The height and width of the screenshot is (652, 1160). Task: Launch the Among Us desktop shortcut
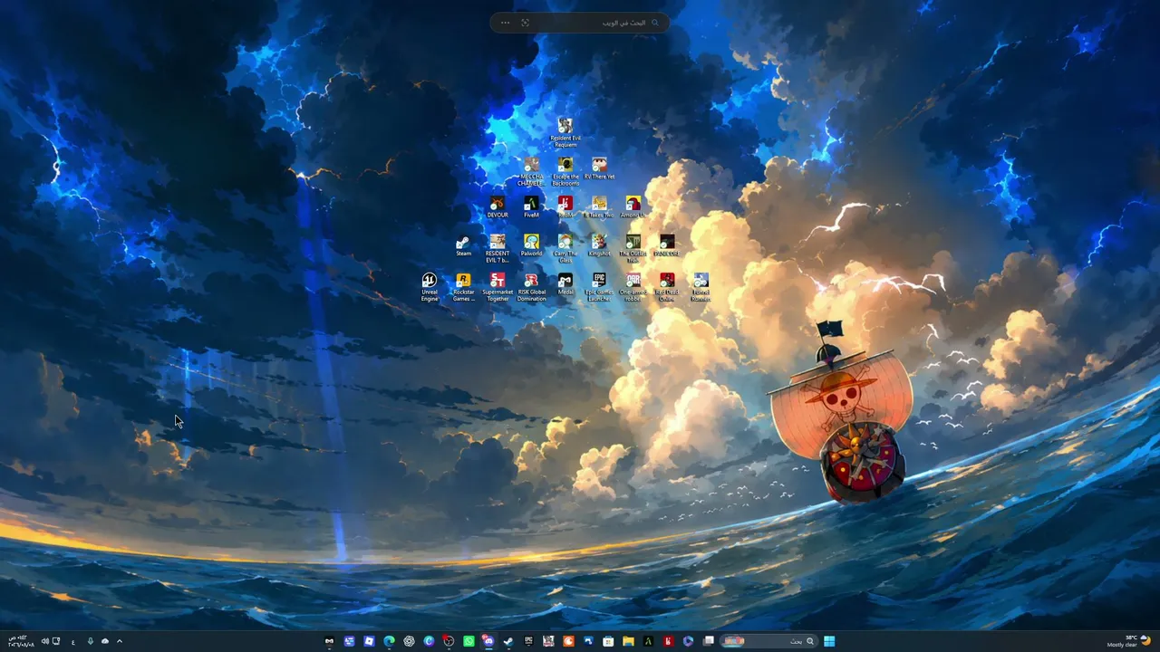pyautogui.click(x=633, y=207)
